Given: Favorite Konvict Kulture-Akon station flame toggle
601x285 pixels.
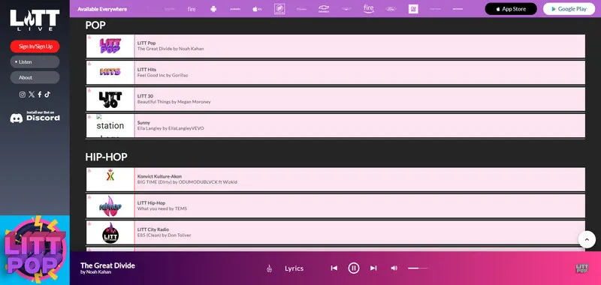Looking at the screenshot, I should (89, 170).
